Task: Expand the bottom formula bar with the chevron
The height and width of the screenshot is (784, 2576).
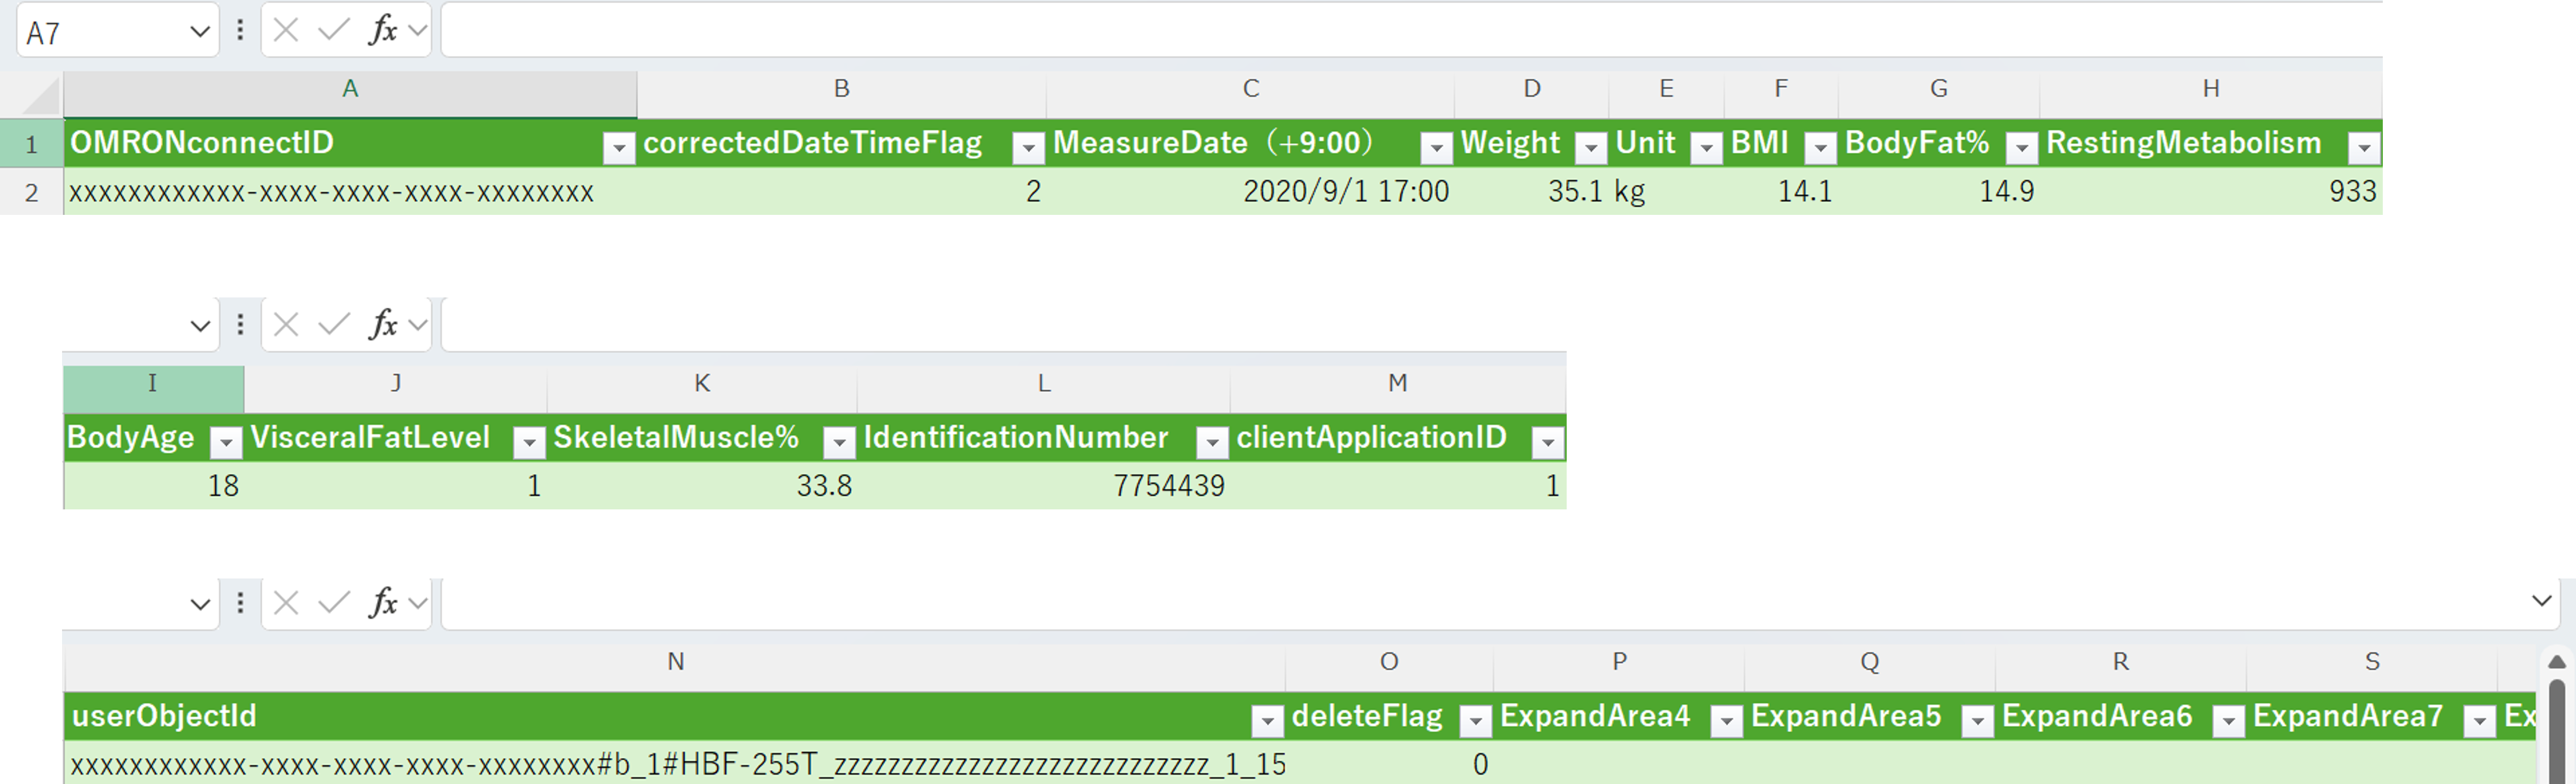Action: (2541, 601)
